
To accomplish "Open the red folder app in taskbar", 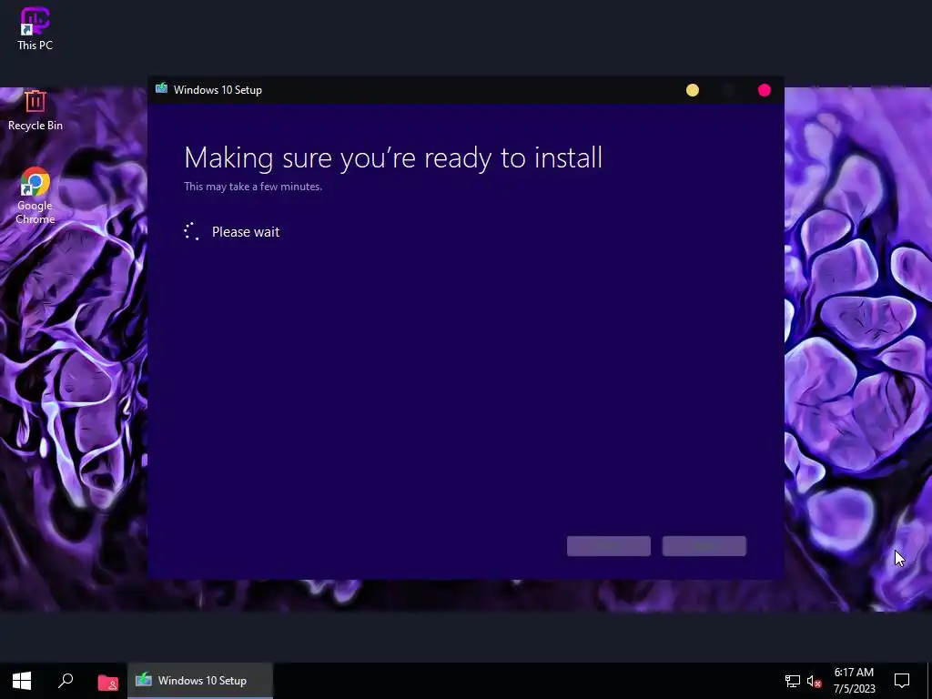I will click(x=107, y=682).
